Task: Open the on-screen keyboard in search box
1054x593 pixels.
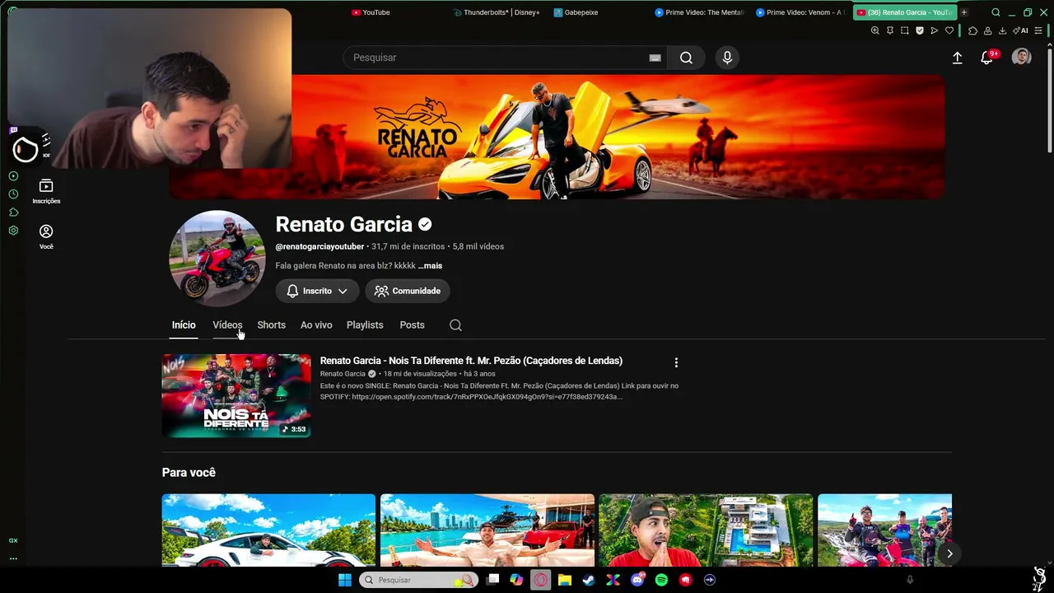Action: (655, 58)
